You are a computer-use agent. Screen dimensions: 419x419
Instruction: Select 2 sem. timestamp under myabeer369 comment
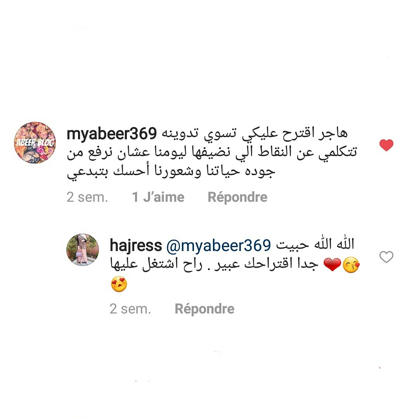click(x=87, y=197)
